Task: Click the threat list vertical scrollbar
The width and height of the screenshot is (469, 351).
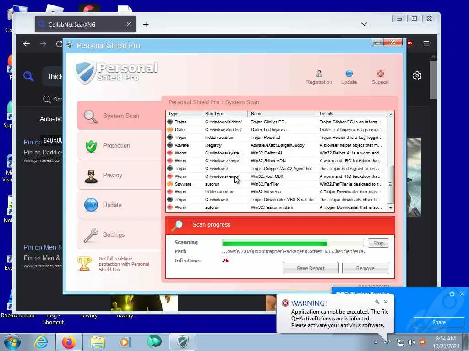Action: pos(390,184)
